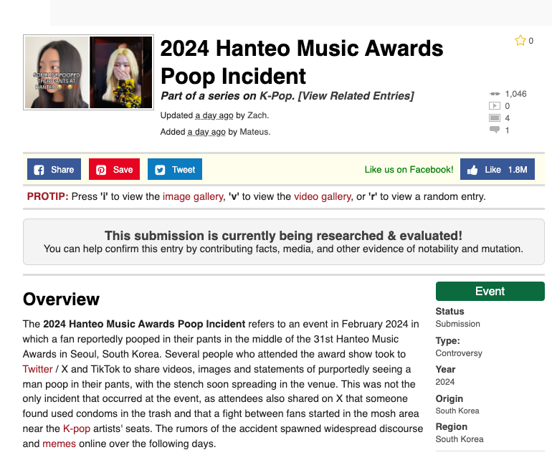
Task: Open View Related Entries link
Action: pos(356,96)
